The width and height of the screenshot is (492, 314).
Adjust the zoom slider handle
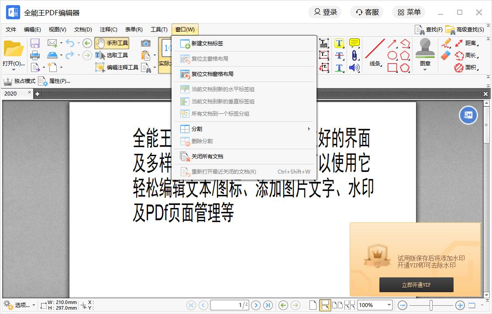pos(431,305)
